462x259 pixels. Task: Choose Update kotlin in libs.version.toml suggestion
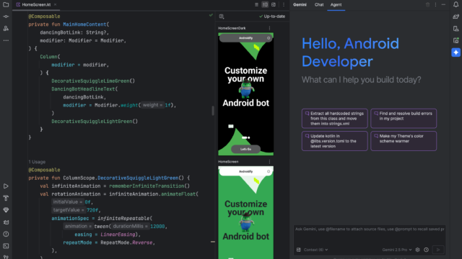click(335, 141)
